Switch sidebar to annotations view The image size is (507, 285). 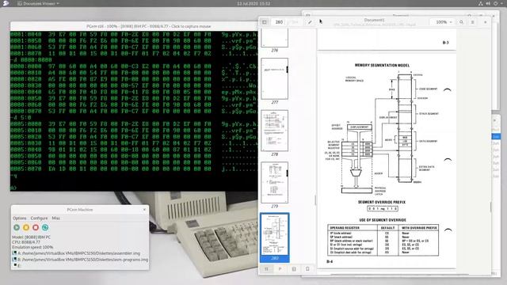point(294,269)
